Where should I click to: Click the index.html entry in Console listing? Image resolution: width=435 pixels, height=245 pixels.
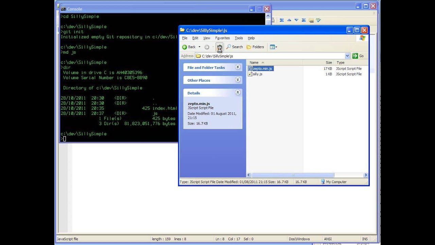(x=164, y=108)
